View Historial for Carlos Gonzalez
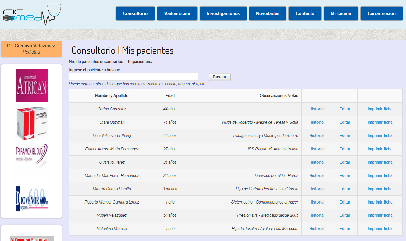The height and width of the screenshot is (241, 406). (317, 109)
